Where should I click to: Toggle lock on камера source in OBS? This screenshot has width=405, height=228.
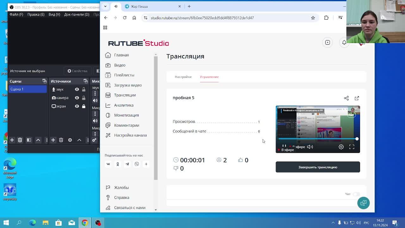pyautogui.click(x=84, y=98)
